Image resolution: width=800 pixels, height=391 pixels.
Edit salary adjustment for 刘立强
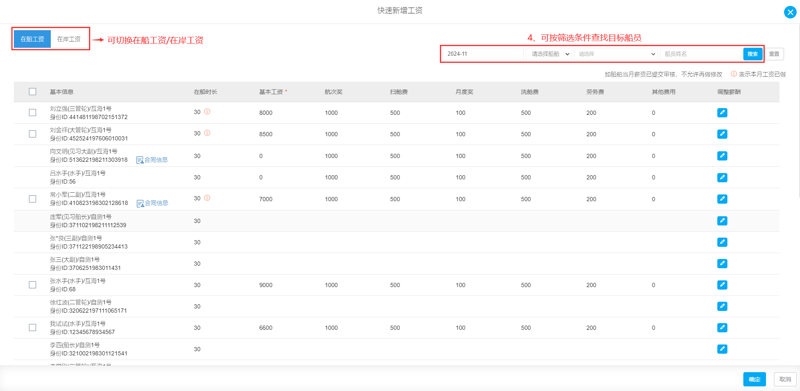(x=722, y=113)
